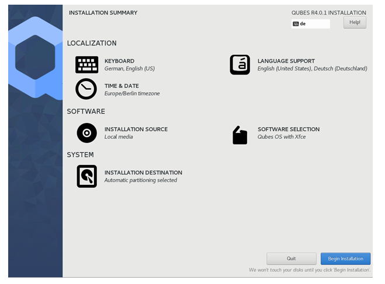Switch keyboard layout via 'de' indicator
Screen dimensions: 385x284
[311, 24]
